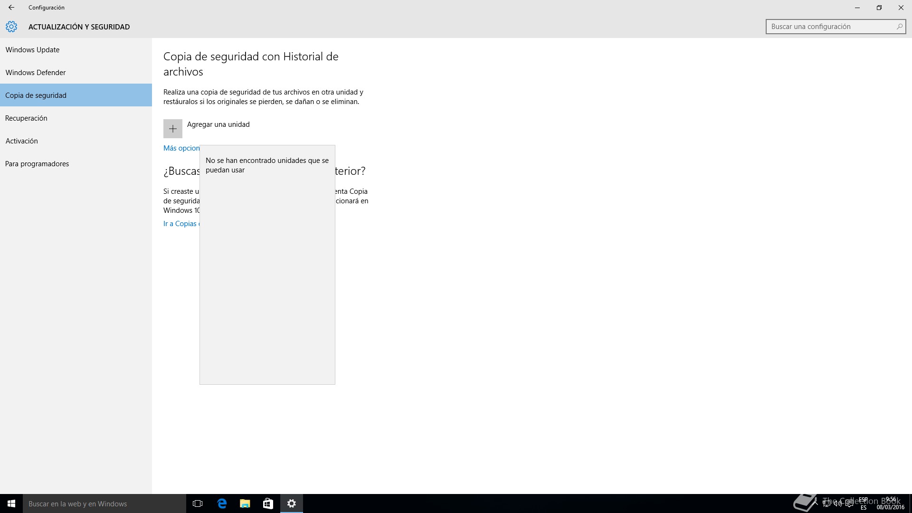Switch input language via ESP indicator
Screen dimensions: 912x513
tap(864, 503)
